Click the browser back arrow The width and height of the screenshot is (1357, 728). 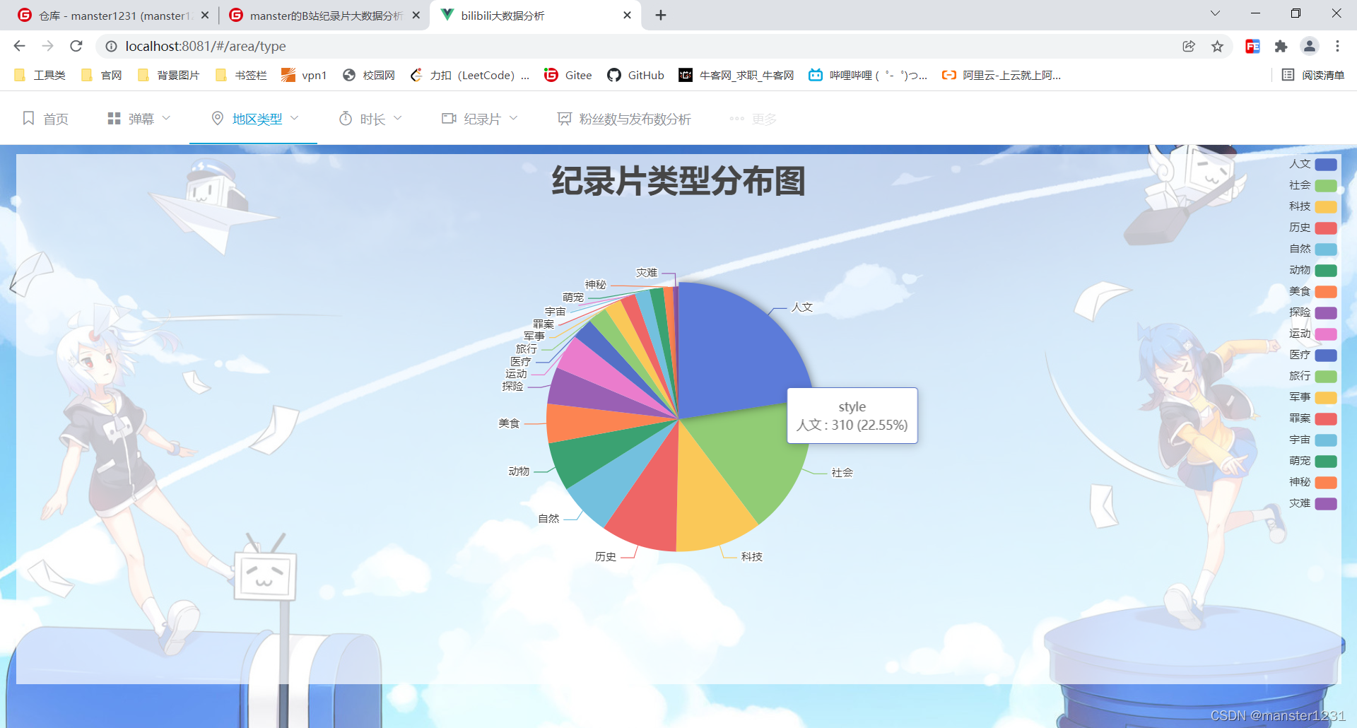19,46
